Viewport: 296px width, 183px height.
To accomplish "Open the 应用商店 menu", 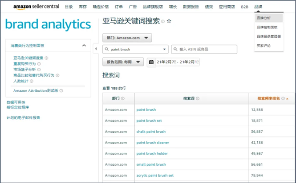I will 227,7.
